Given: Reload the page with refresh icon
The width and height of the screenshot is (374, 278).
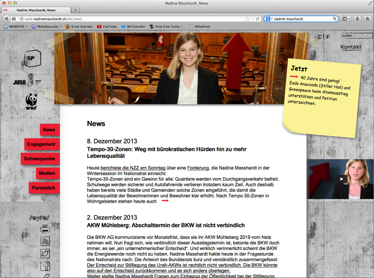Looking at the screenshot, I should tap(258, 19).
